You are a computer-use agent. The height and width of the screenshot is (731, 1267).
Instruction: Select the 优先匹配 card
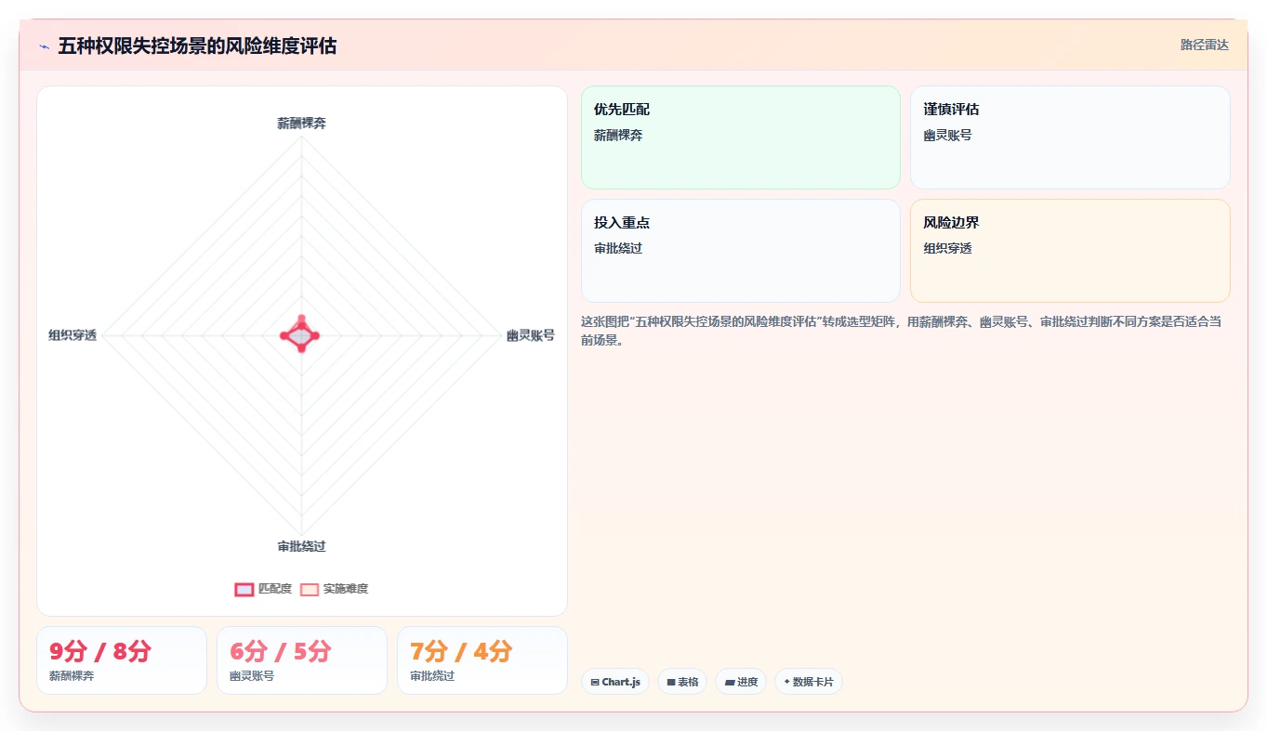[741, 137]
